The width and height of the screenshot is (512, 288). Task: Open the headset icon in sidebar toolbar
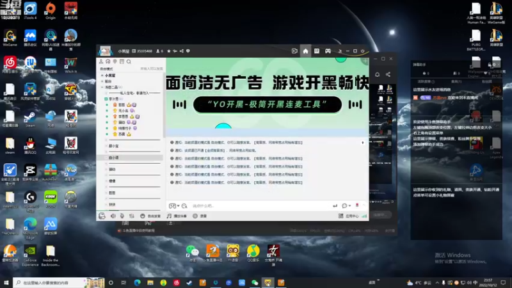click(x=108, y=61)
